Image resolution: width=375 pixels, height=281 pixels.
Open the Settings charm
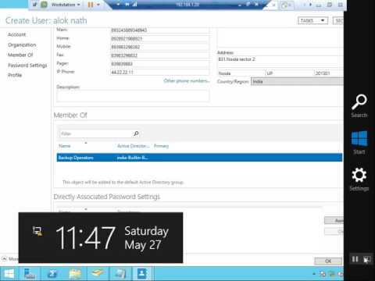click(359, 180)
